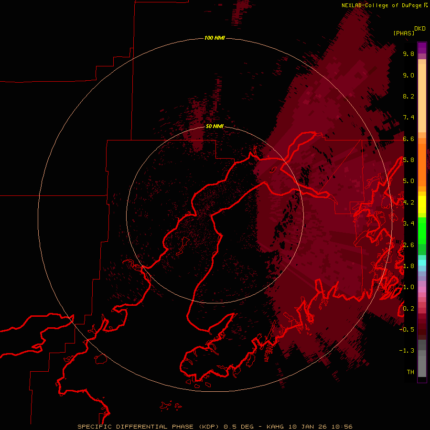Click the 10:56 timestamp in the caption
The image size is (430, 430).
342,427
